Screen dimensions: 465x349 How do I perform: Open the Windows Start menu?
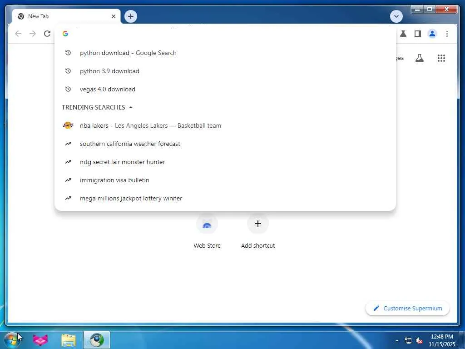coord(12,340)
